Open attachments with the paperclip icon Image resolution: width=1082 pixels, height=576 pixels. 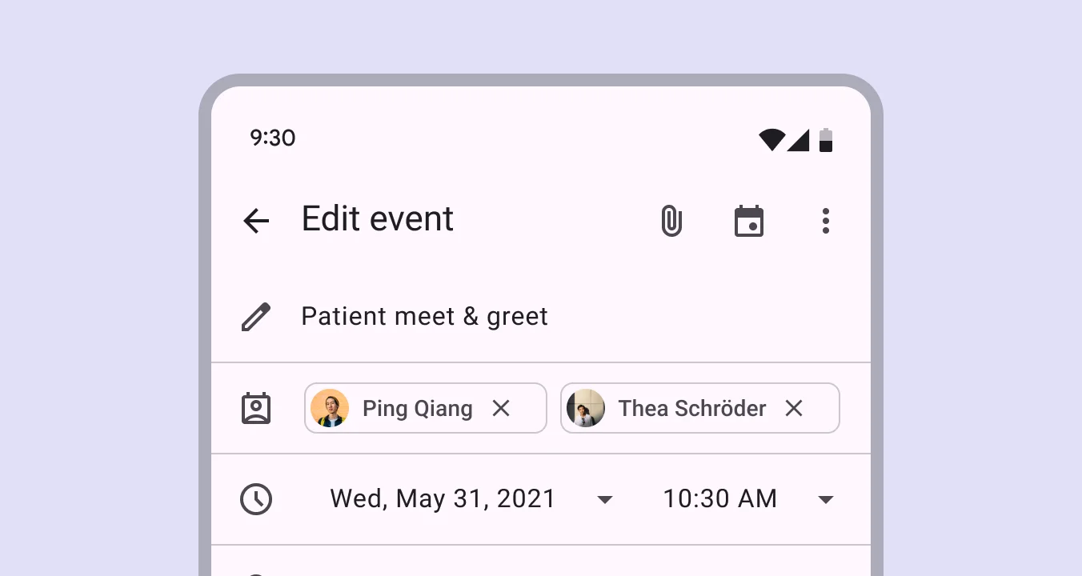(x=671, y=221)
